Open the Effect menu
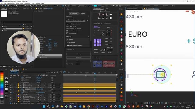The height and width of the screenshot is (109, 195). [x=22, y=3]
